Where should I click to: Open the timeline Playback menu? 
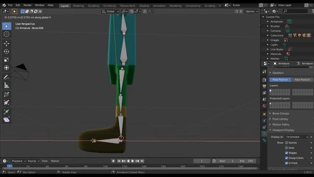point(19,161)
